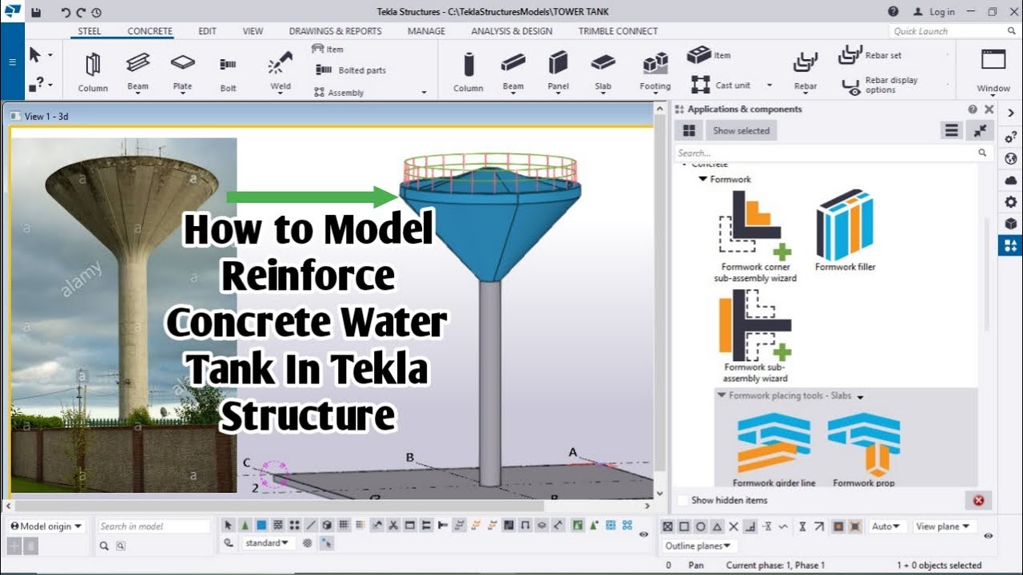1023x575 pixels.
Task: Select the steel Column tool
Action: pos(93,72)
